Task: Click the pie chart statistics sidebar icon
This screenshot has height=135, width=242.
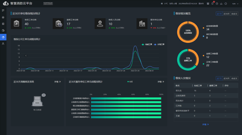Action: 3,37
